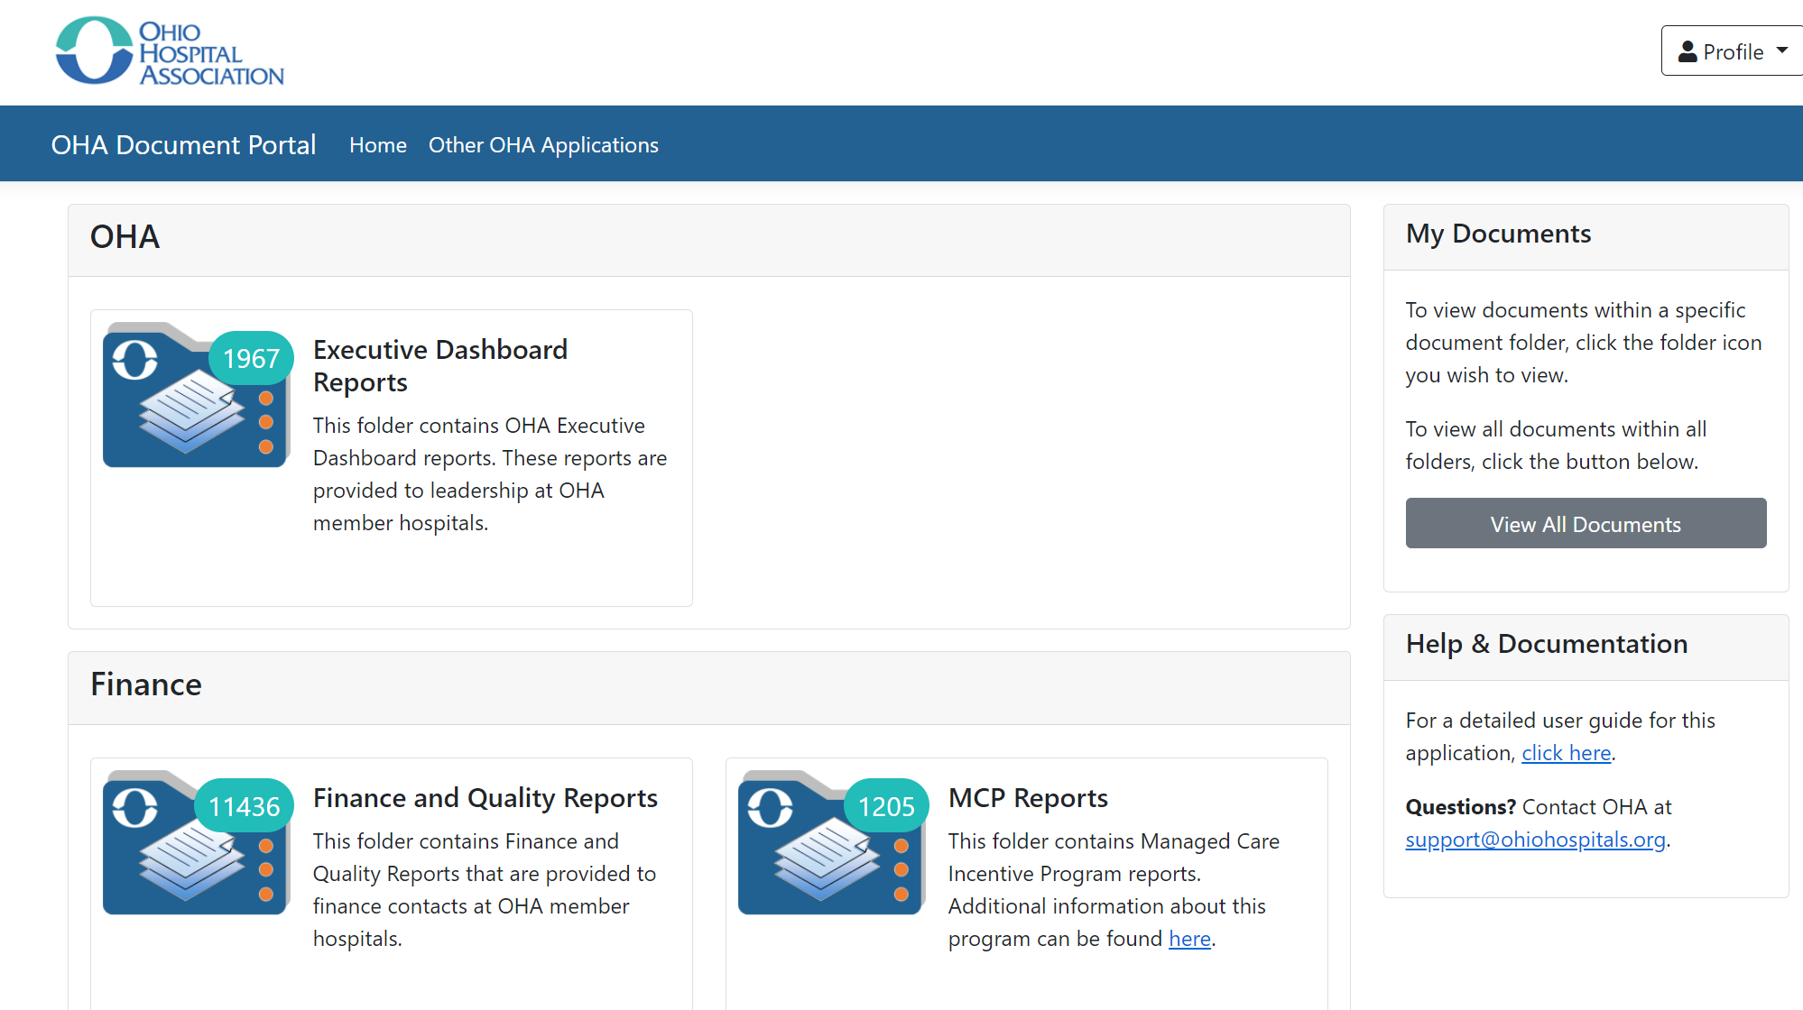
Task: Click the Ohio Hospital Association logo
Action: 170,52
